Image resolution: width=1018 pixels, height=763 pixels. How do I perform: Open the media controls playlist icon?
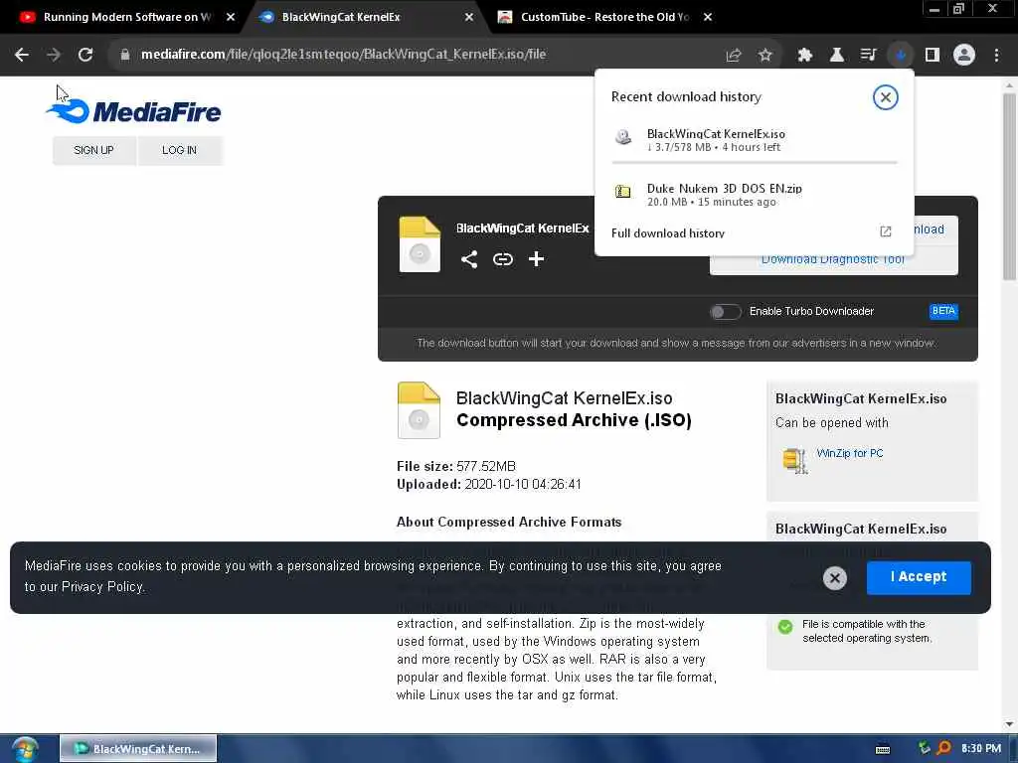tap(869, 56)
